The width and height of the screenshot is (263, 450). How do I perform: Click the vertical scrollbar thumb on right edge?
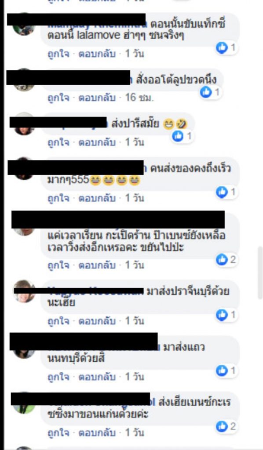[x=260, y=272]
